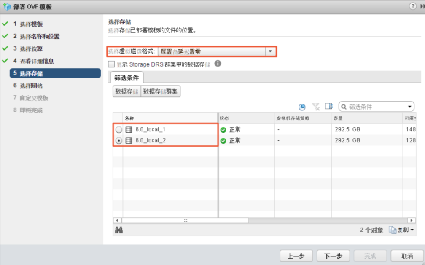Open the virtual disk format dropdown
Viewport: 425px width, 265px height.
click(270, 51)
